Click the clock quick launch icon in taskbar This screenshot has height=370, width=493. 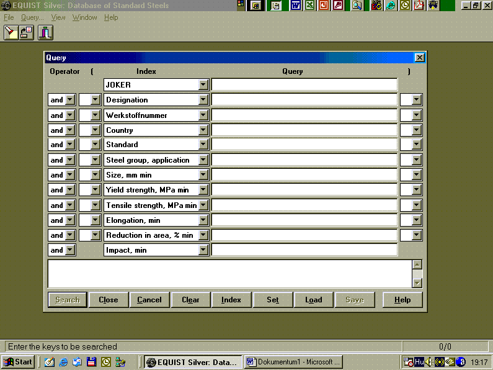click(x=106, y=362)
